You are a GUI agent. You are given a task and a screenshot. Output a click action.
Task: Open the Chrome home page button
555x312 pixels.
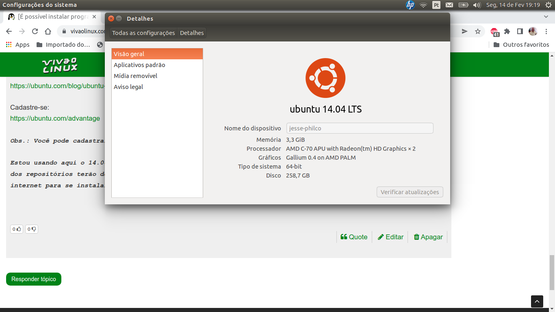[48, 31]
